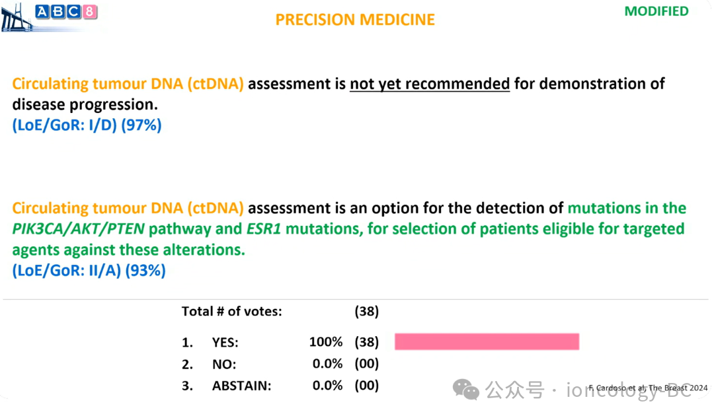
Task: Click the WeChat icon in watermark
Action: pos(469,390)
